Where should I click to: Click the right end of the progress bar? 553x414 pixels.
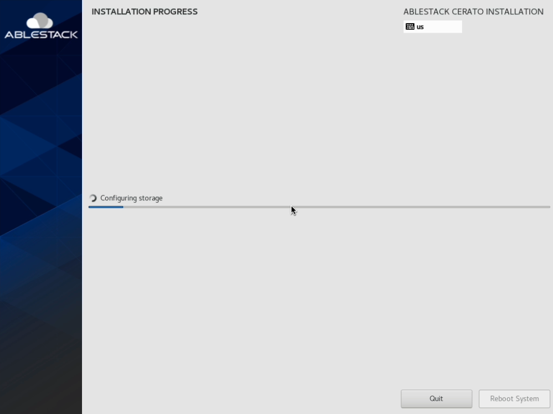(x=548, y=207)
